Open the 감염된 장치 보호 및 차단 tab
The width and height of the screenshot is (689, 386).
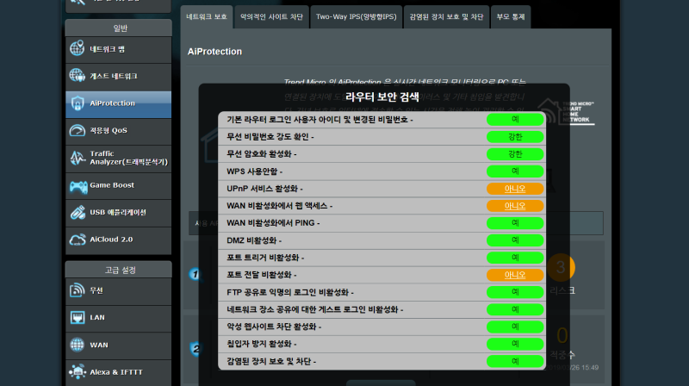pos(446,17)
